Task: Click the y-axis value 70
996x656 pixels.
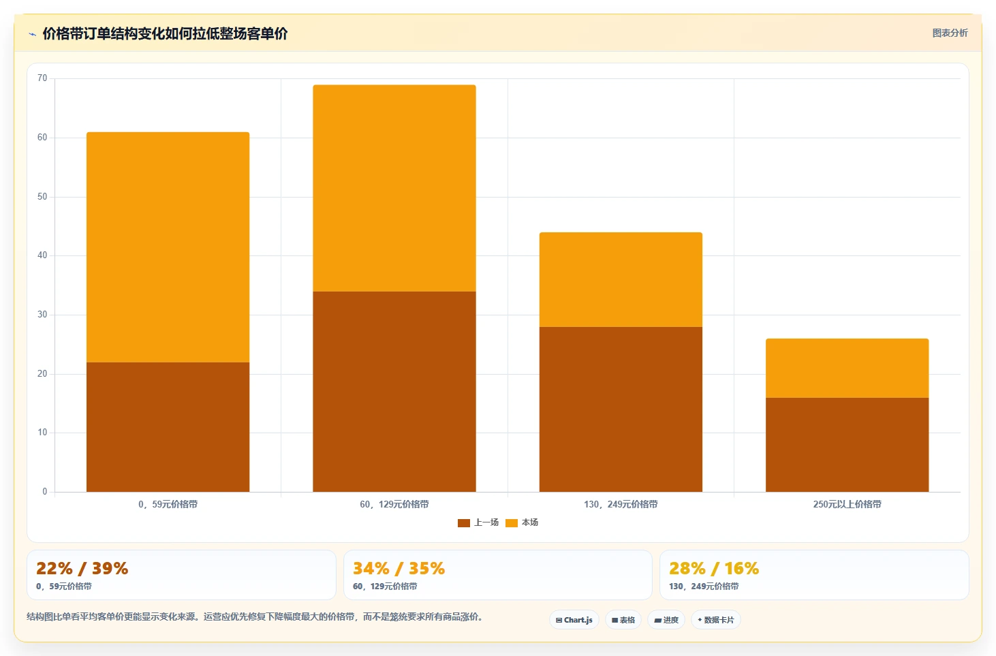Action: (42, 78)
